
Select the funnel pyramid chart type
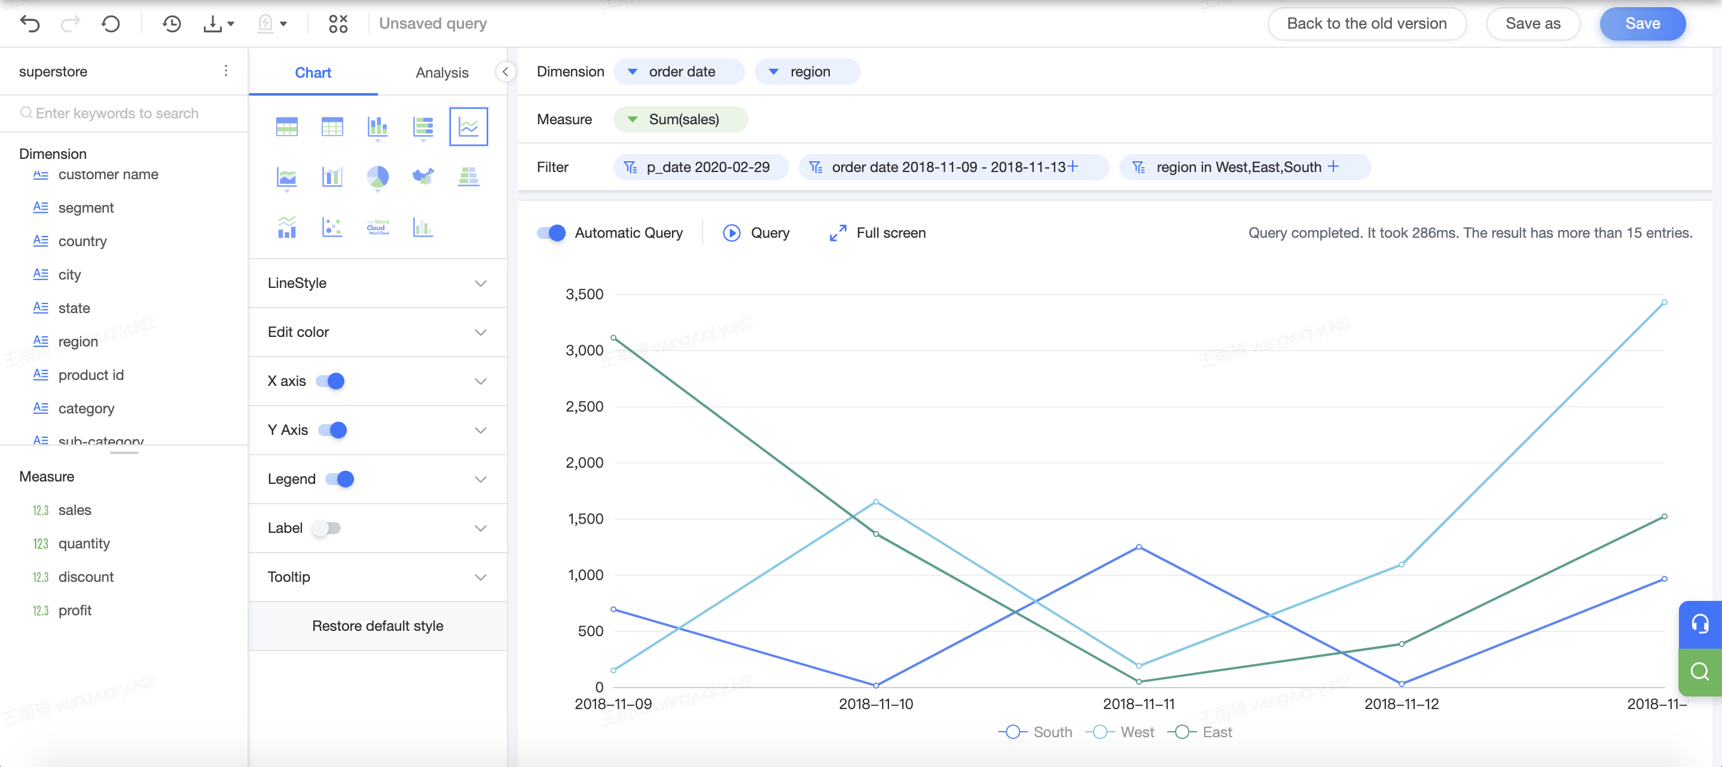point(469,177)
